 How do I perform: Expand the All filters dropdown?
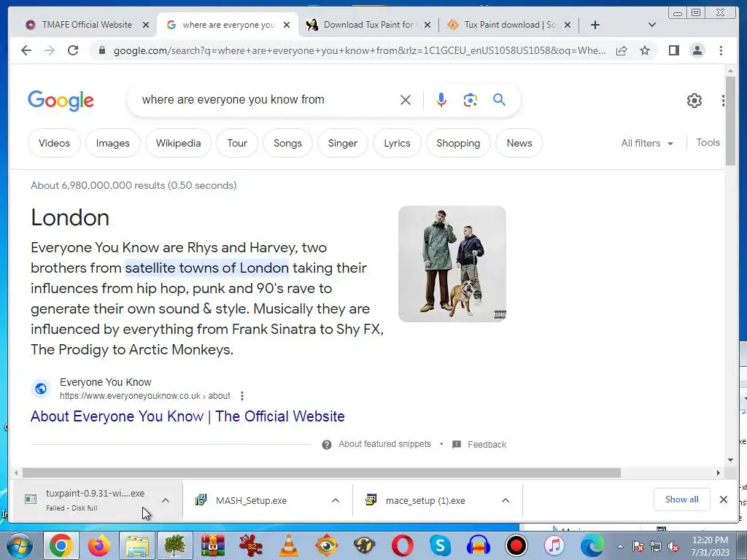647,143
